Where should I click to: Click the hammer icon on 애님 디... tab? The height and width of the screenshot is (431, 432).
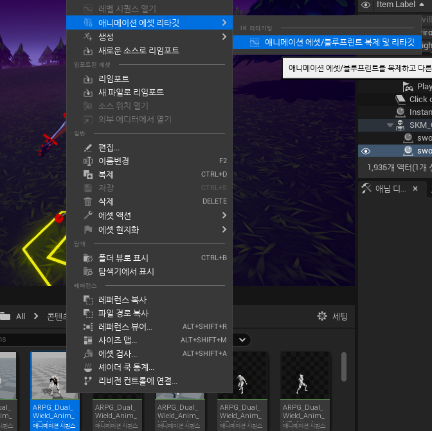coord(366,189)
